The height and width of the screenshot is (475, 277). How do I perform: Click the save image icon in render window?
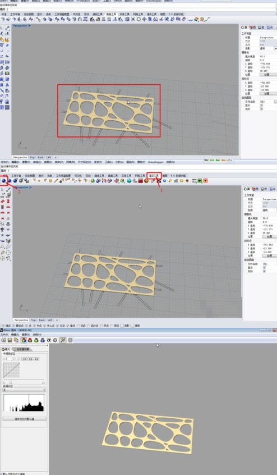click(x=10, y=340)
